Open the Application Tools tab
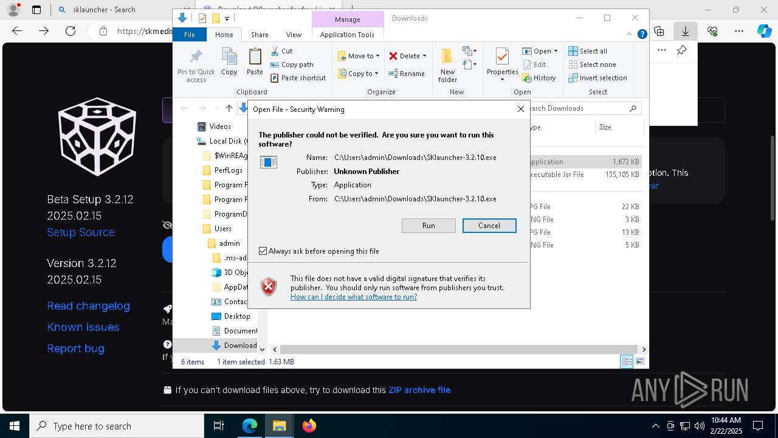Screen dimensions: 778x438 [x=347, y=35]
